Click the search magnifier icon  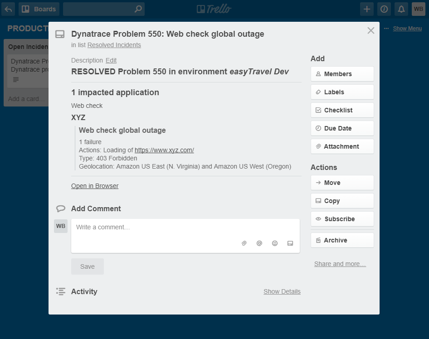[x=138, y=9]
